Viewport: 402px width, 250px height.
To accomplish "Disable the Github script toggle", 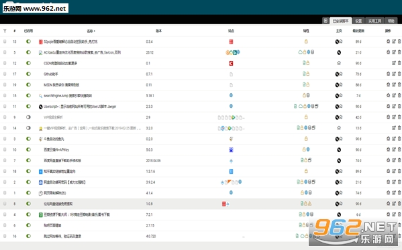I will click(28, 74).
